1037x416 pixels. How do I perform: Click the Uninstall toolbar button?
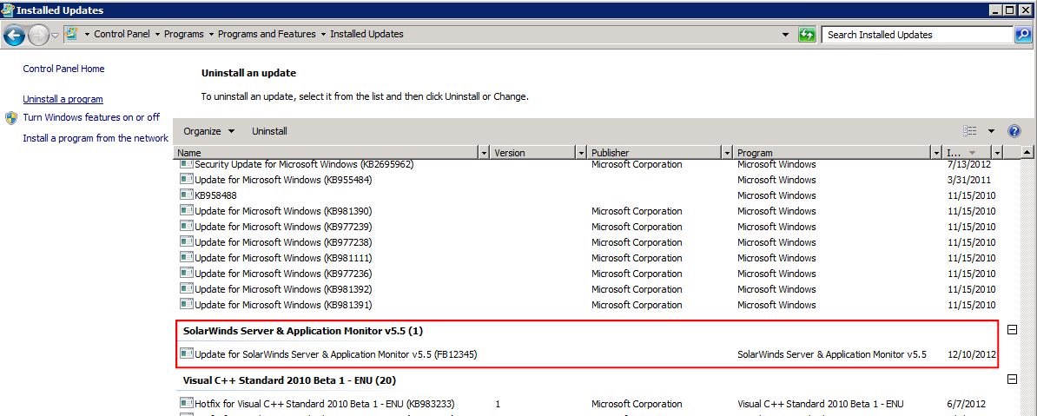click(269, 131)
